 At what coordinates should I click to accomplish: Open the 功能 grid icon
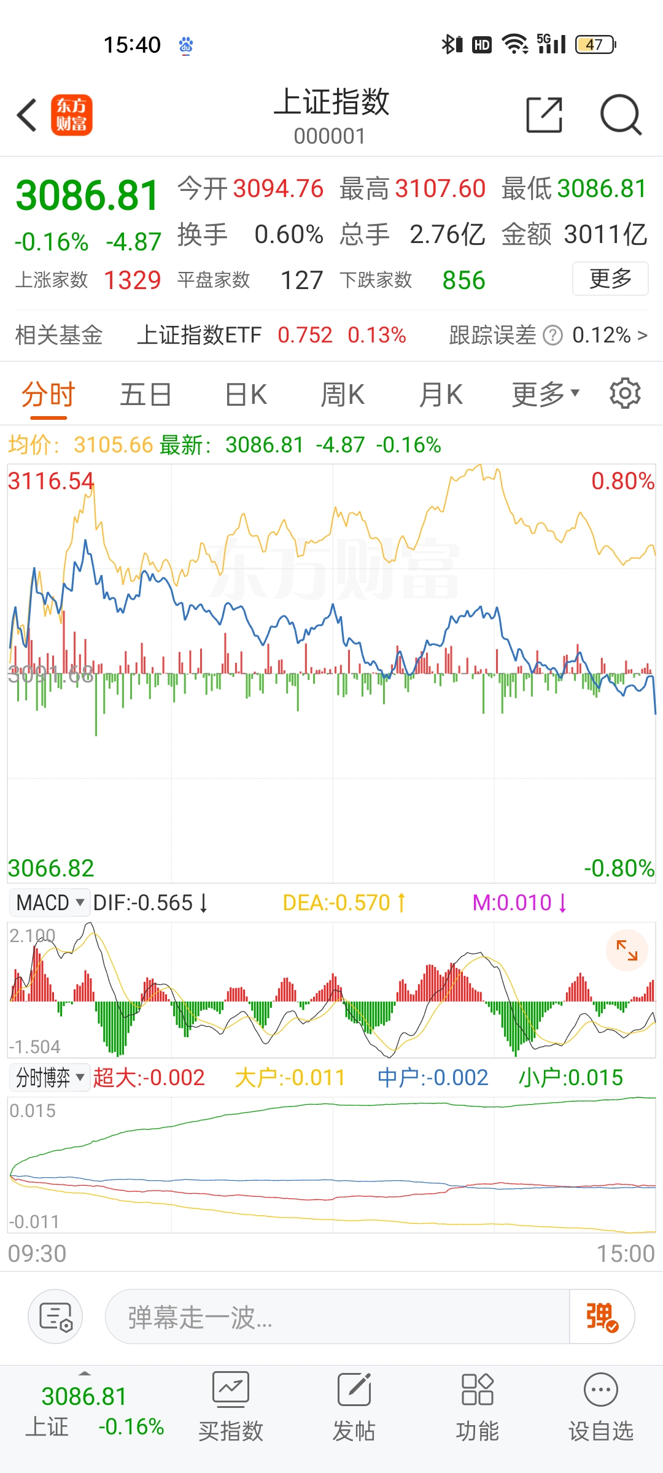point(477,1389)
